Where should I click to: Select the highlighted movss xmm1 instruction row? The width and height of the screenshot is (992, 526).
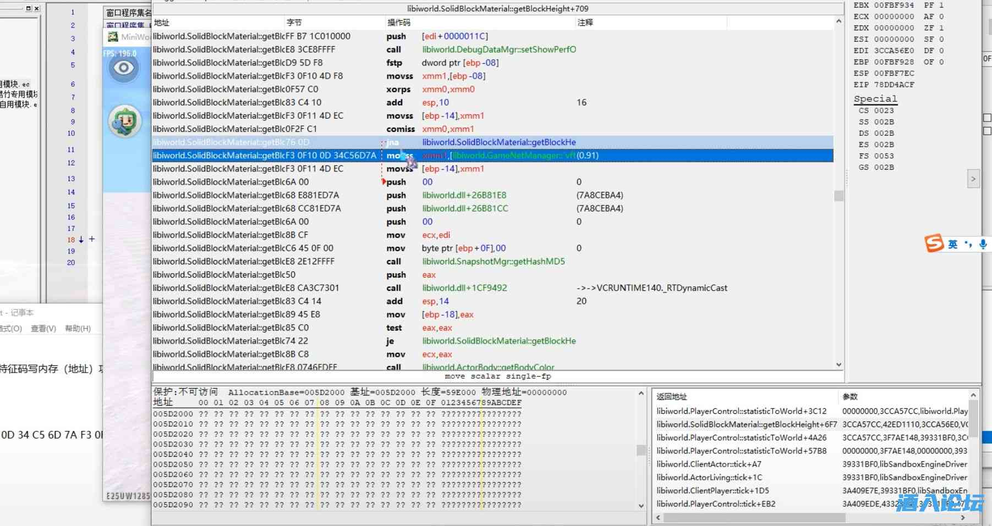492,156
